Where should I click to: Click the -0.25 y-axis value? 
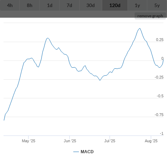pyautogui.click(x=159, y=77)
